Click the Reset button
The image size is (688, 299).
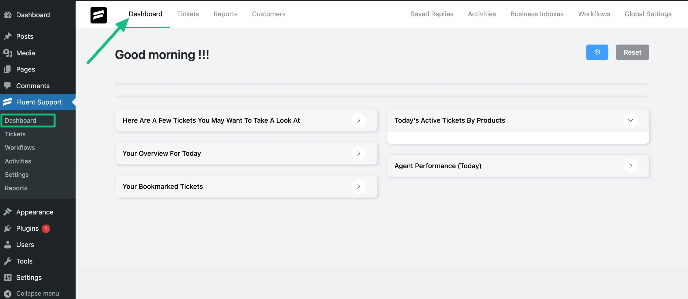632,52
